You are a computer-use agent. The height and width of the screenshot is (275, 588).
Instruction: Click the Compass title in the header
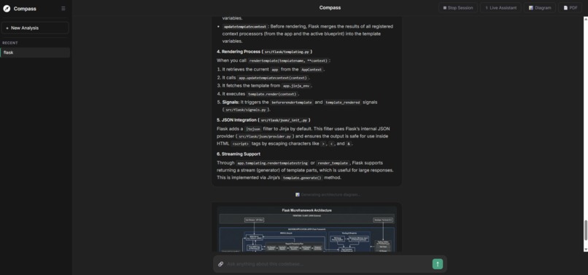[330, 7]
